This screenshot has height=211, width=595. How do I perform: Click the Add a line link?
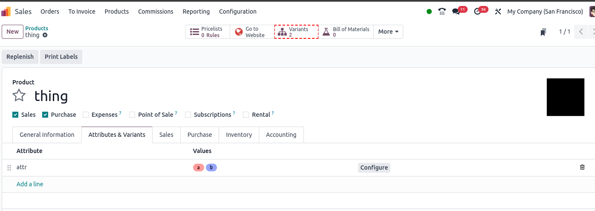coord(30,184)
